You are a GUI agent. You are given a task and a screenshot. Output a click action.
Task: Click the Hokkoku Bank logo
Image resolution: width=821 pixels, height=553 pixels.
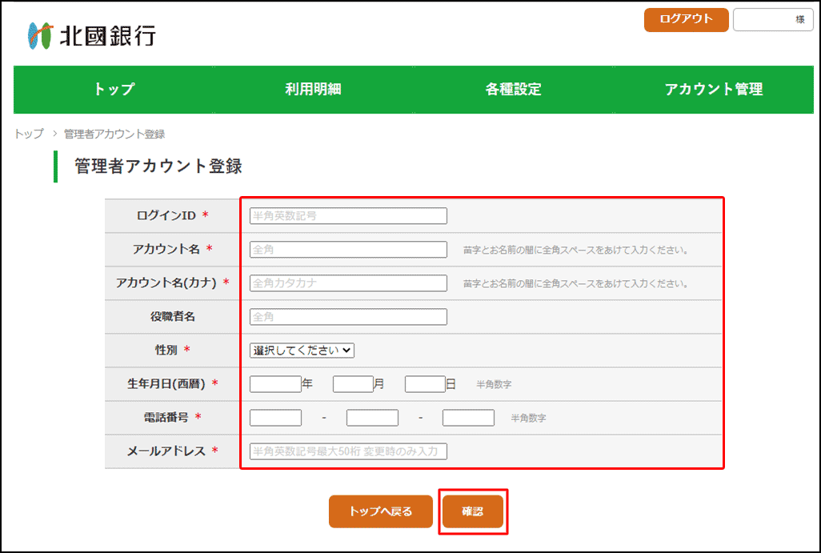coord(91,35)
